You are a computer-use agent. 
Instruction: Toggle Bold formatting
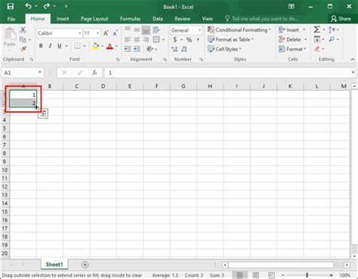coord(41,46)
